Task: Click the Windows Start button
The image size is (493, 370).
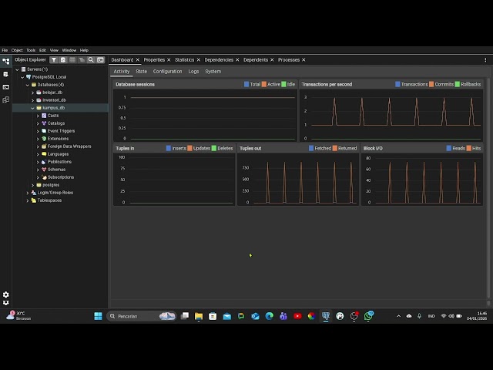Action: [x=98, y=316]
